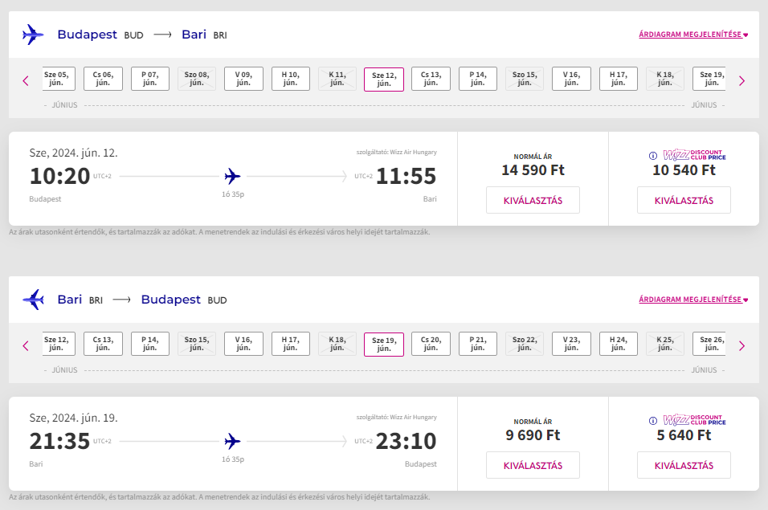
Task: Click the airplane icon beside Bari–Budapest header
Action: tap(33, 300)
